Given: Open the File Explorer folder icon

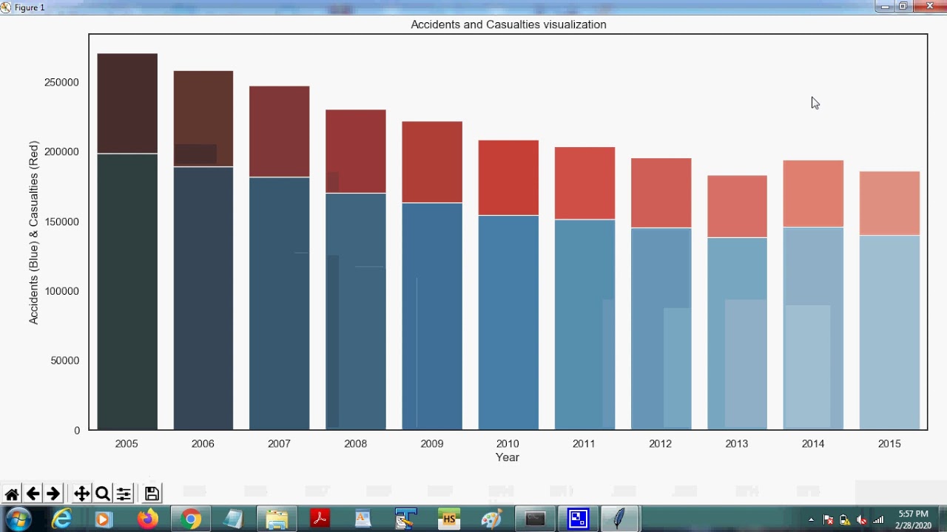Looking at the screenshot, I should point(277,519).
